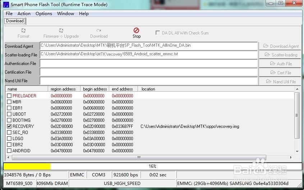
Task: Click the Download arrow toolbar icon
Action: point(99,31)
